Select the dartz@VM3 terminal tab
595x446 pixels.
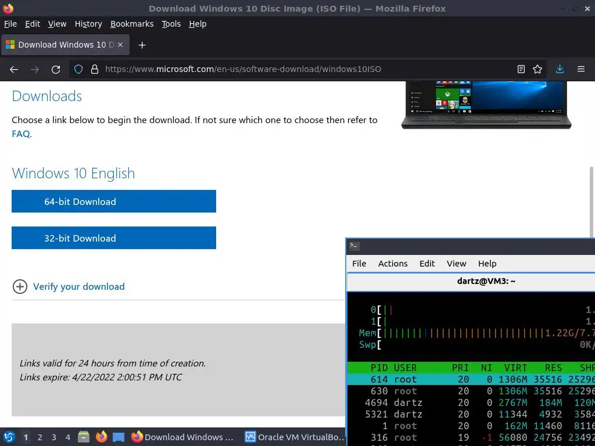point(471,282)
